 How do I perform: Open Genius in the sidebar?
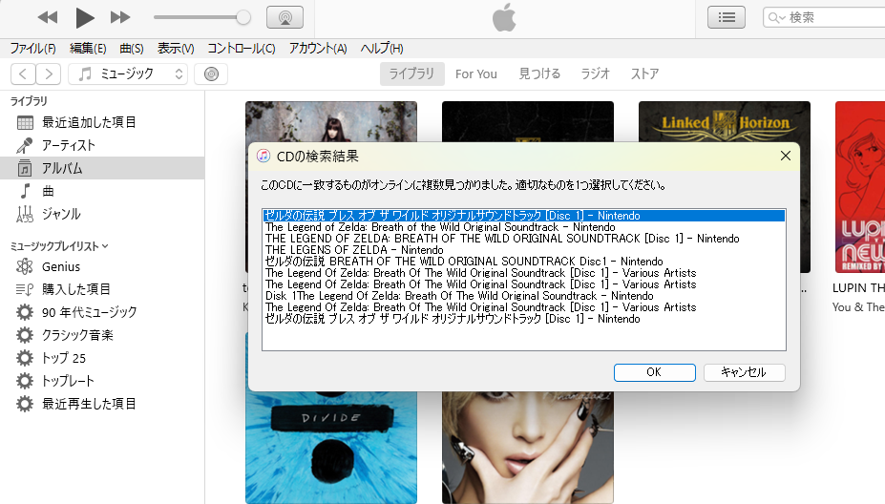(x=61, y=266)
